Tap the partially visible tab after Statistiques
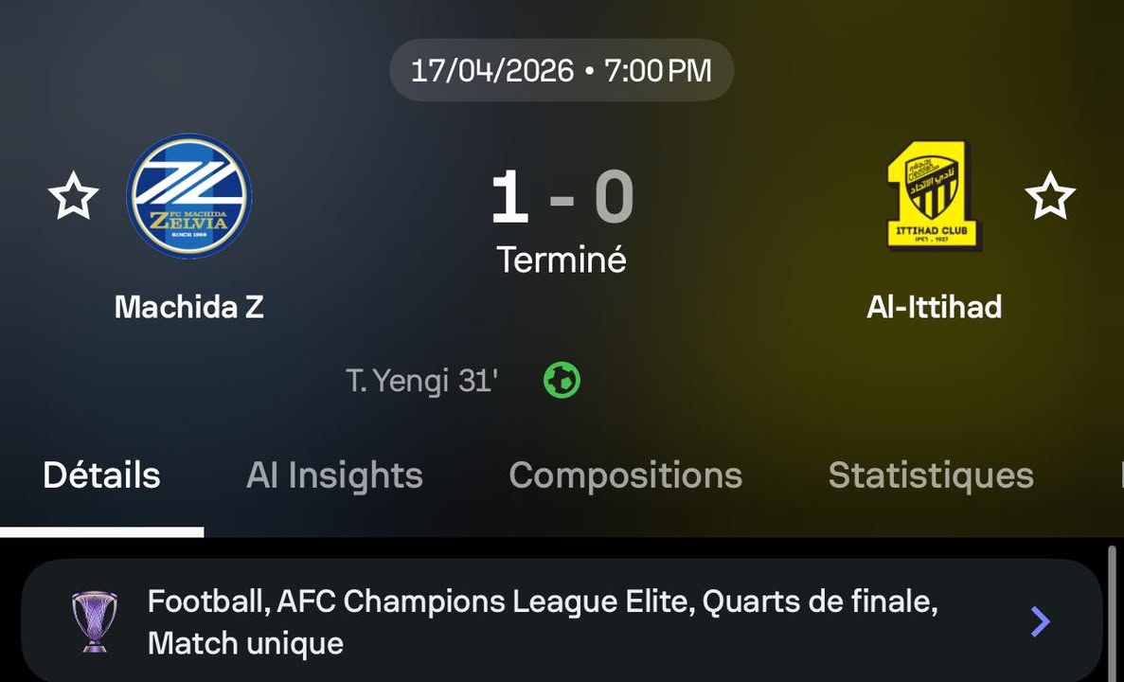The width and height of the screenshot is (1124, 682). (x=1120, y=475)
